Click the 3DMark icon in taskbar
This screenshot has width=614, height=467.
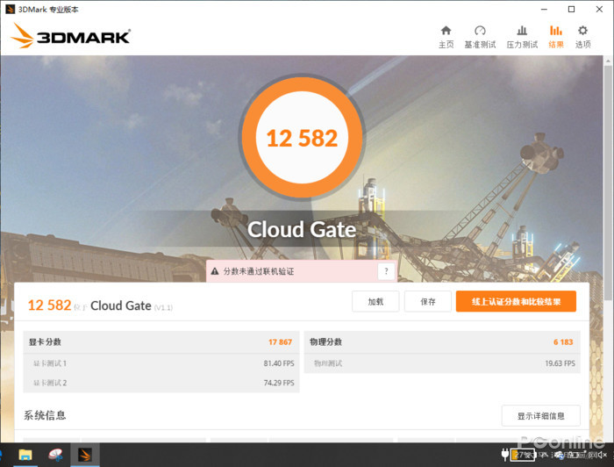click(x=85, y=455)
